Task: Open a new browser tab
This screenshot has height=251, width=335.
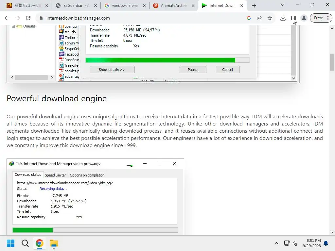Action: [254, 6]
